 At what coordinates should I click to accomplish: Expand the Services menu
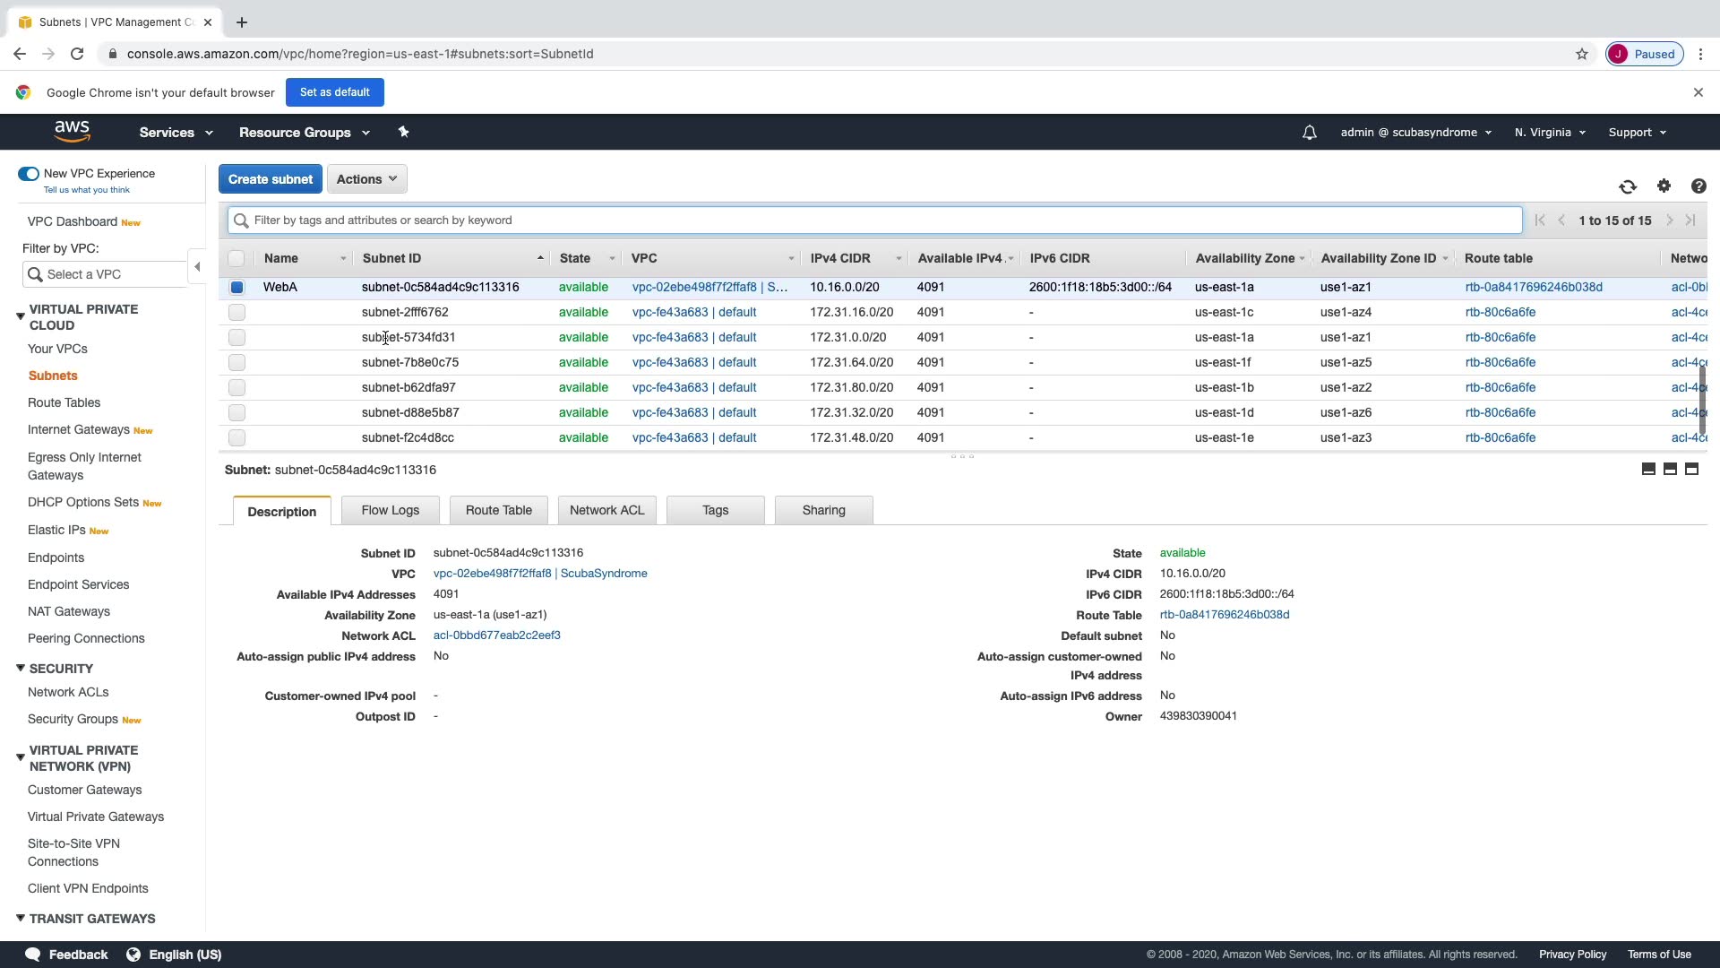click(176, 133)
